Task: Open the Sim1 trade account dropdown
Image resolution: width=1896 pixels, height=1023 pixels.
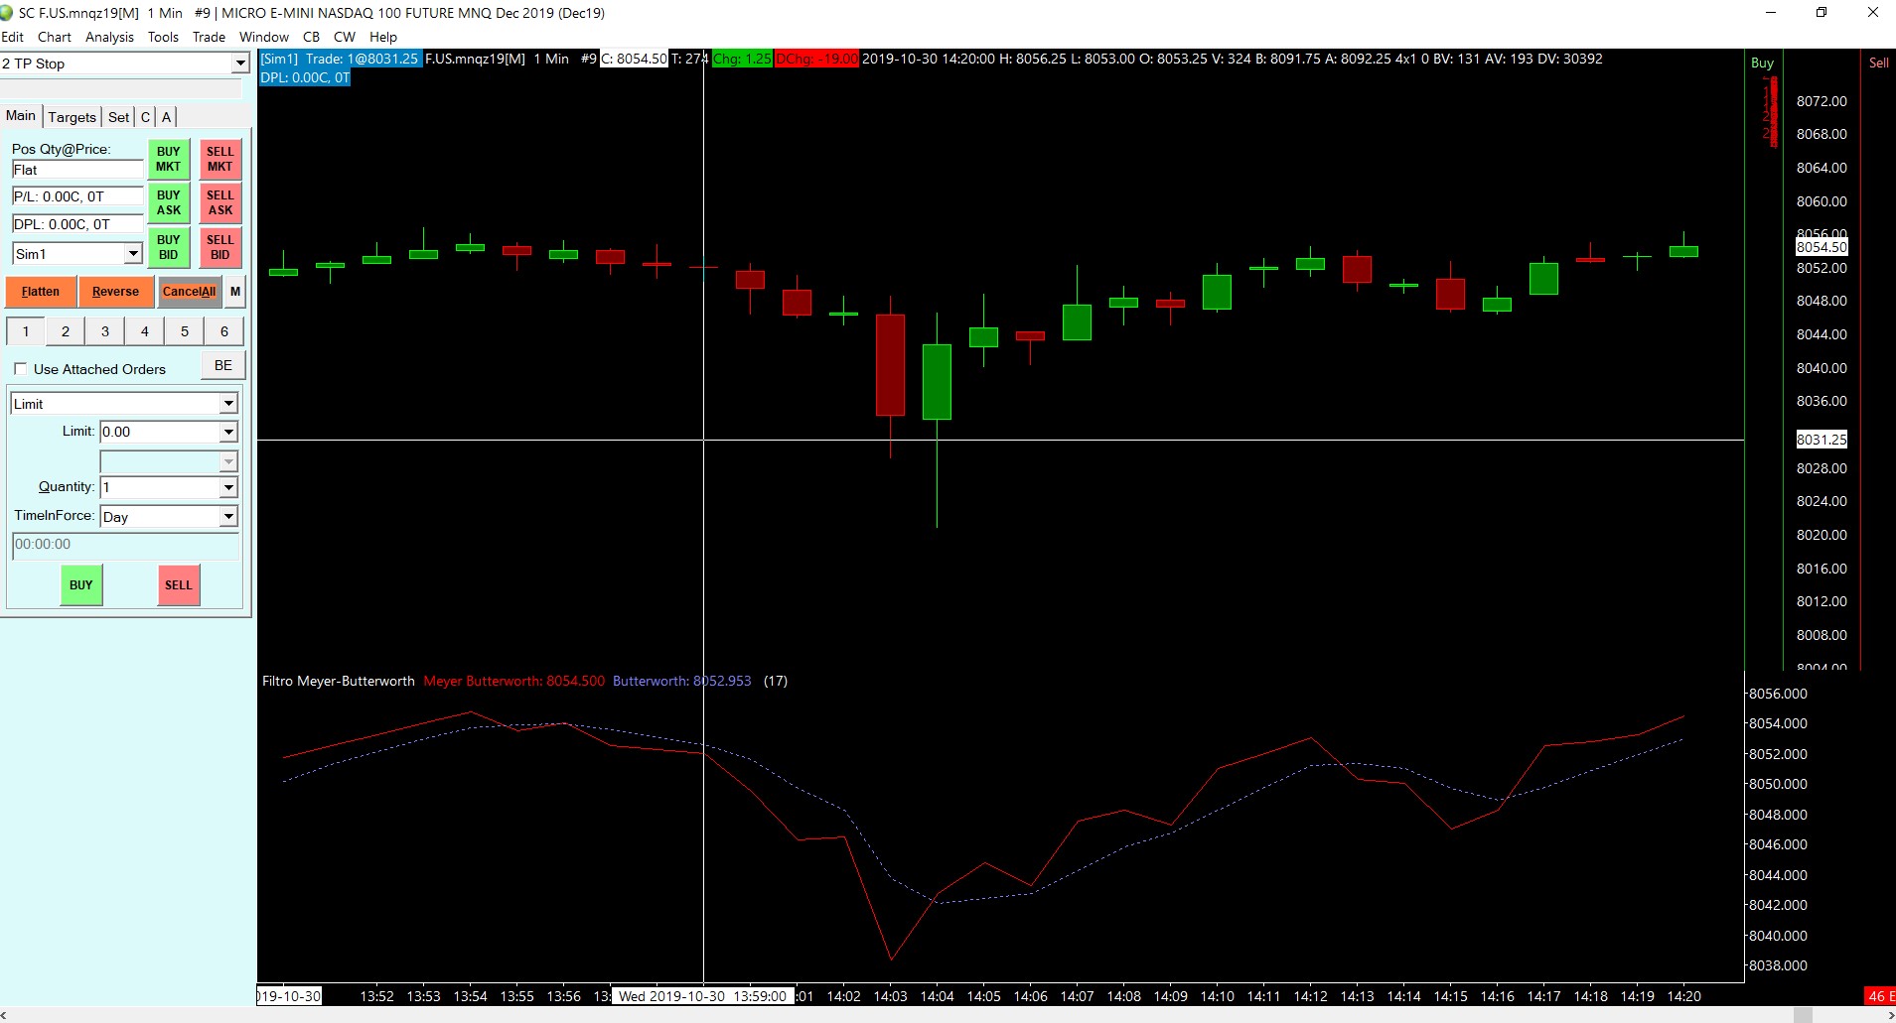Action: click(x=133, y=254)
